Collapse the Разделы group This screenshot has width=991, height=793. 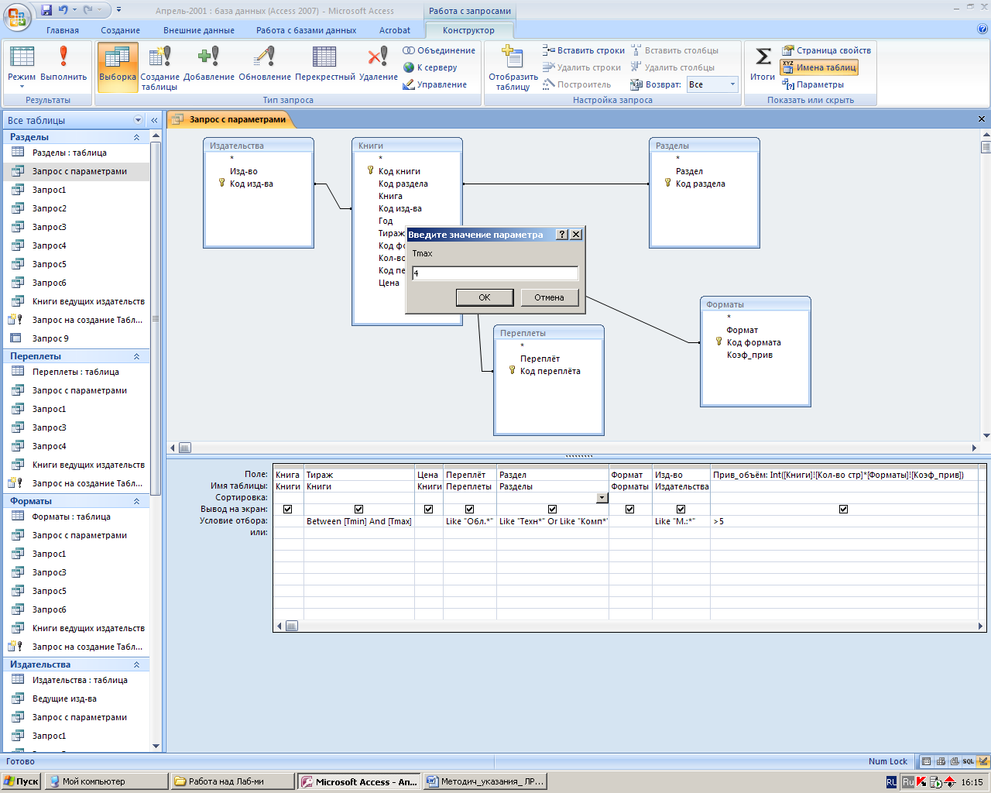(x=137, y=137)
